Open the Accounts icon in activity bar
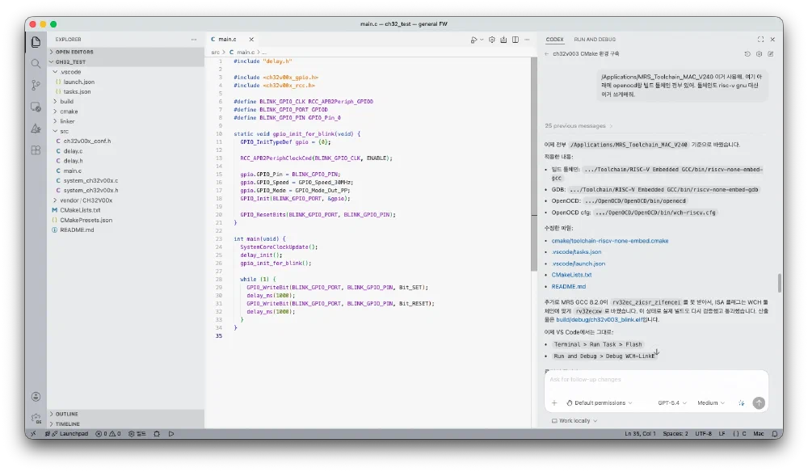Screen dimensions: 808x472 pyautogui.click(x=36, y=397)
